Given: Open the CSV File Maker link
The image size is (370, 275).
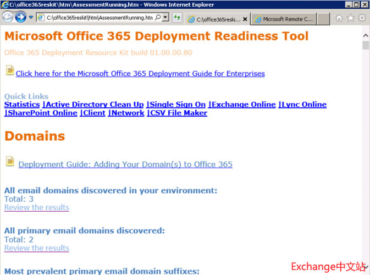Looking at the screenshot, I should [178, 113].
